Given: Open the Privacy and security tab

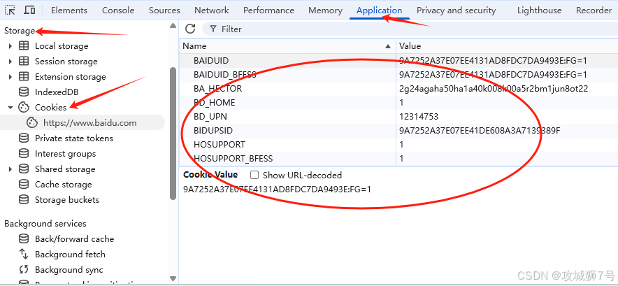Looking at the screenshot, I should tap(456, 10).
